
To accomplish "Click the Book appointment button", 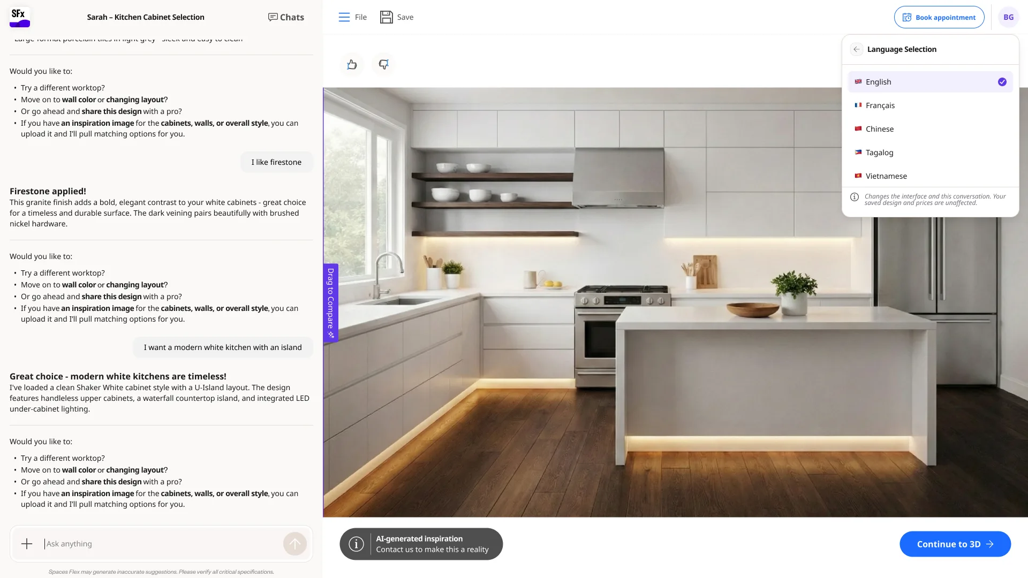I will [939, 17].
